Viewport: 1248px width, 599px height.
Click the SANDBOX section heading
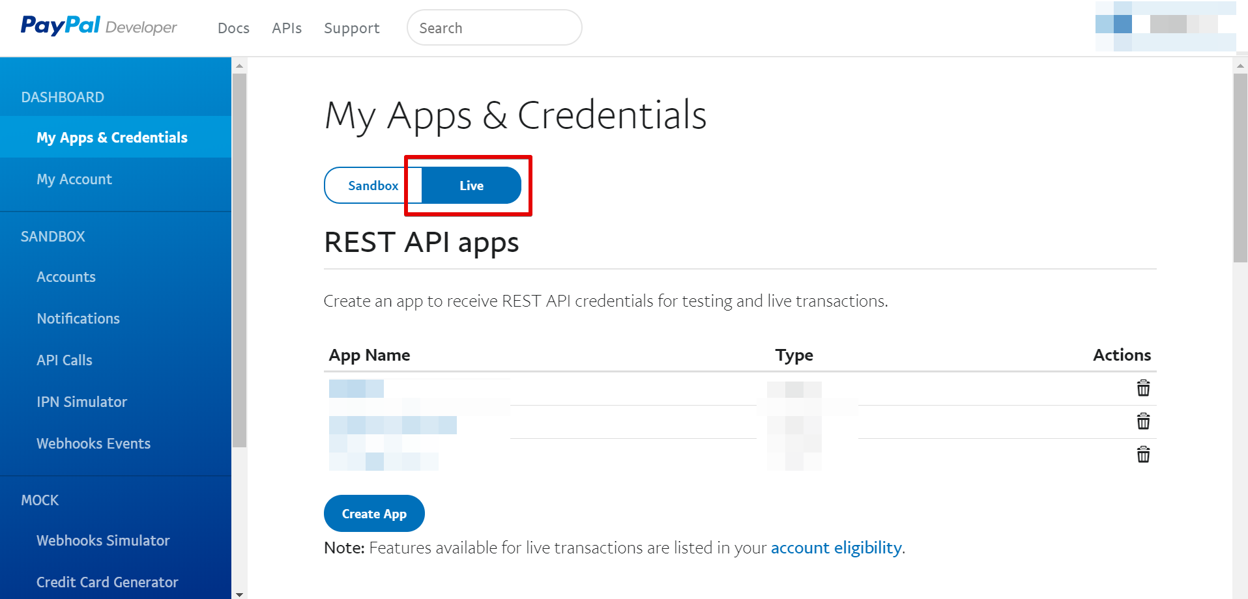[x=53, y=236]
